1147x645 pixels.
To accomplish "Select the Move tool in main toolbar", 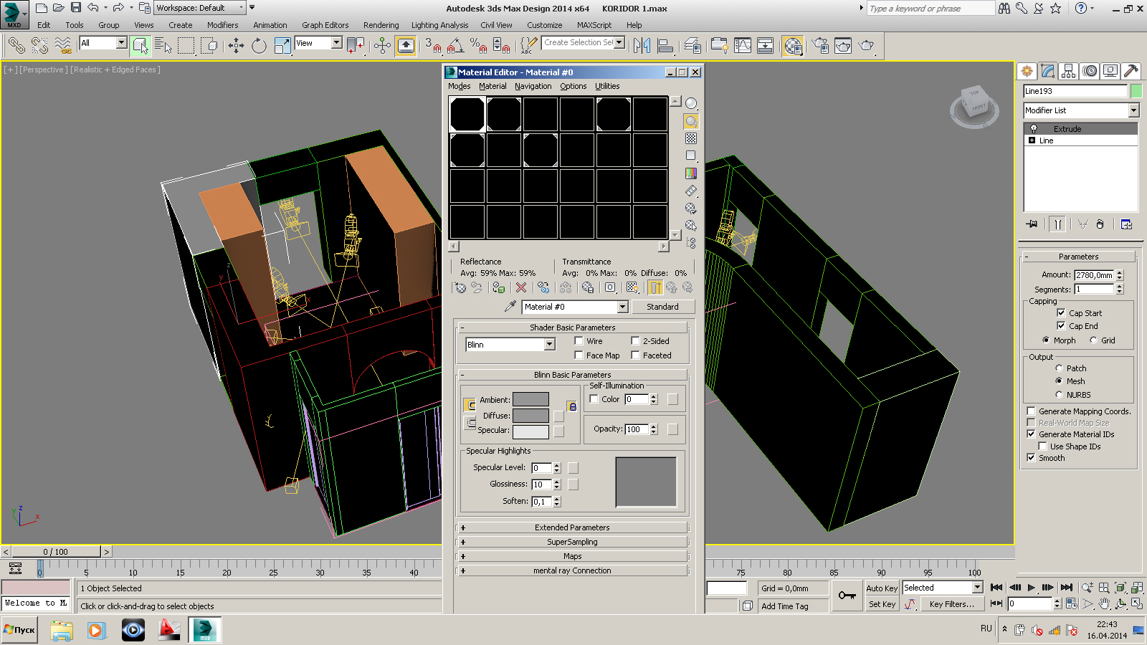I will (236, 46).
